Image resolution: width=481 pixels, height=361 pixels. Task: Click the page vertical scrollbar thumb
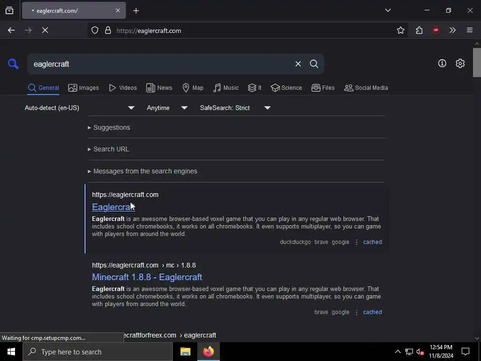point(477,63)
